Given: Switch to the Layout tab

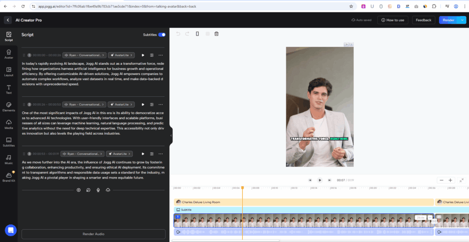Looking at the screenshot, I should tap(9, 71).
